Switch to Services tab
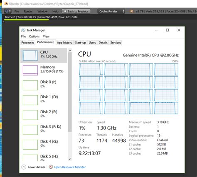 116,43
